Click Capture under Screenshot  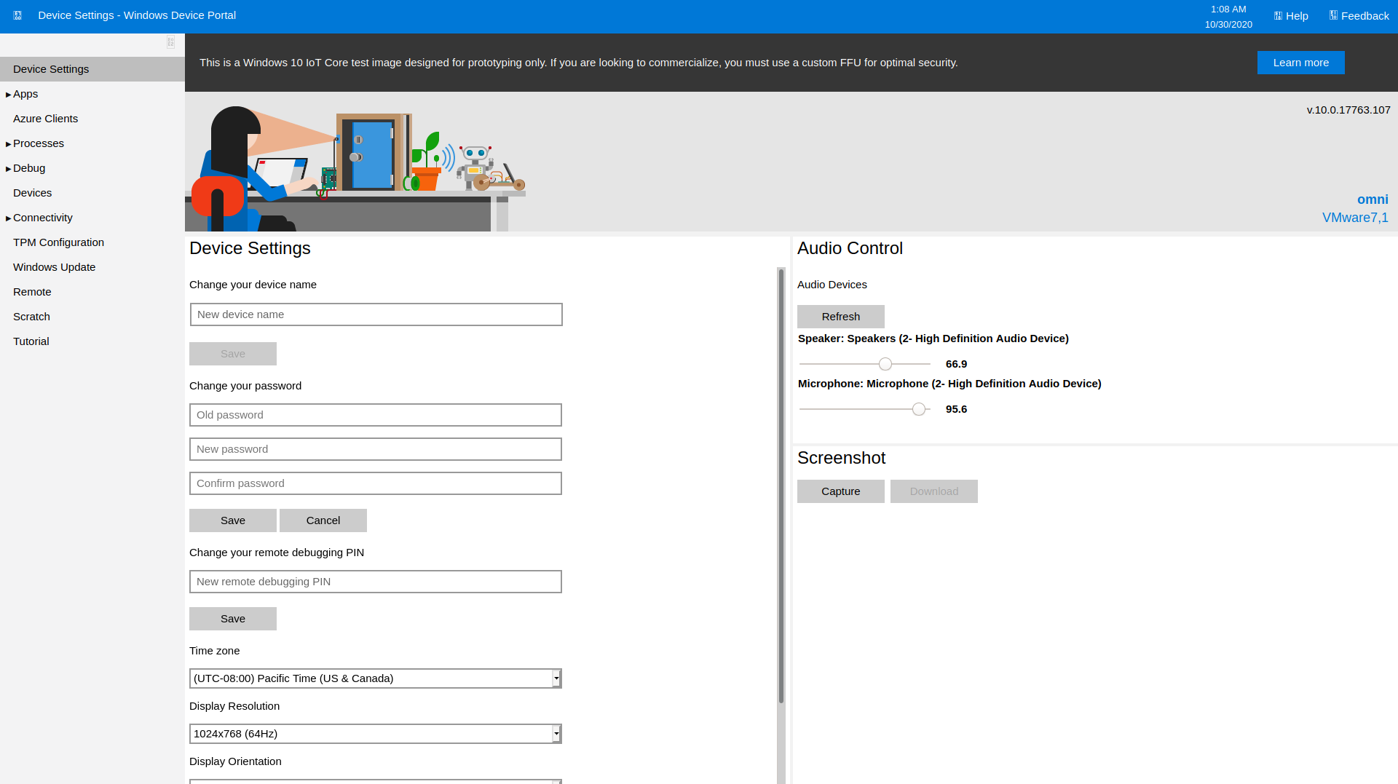(840, 491)
